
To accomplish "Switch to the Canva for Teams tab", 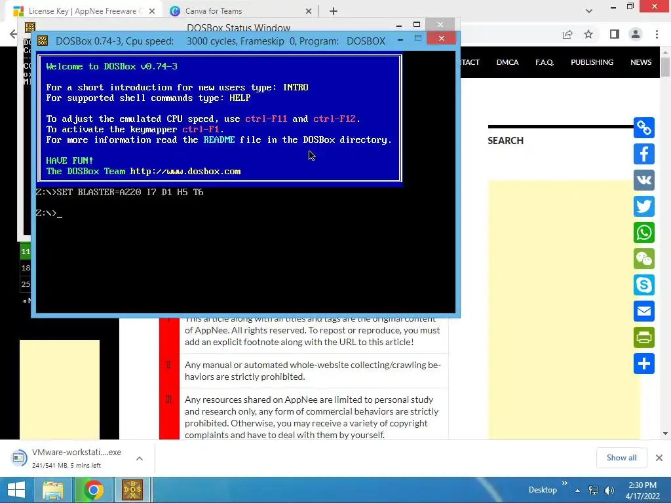I will click(x=240, y=11).
